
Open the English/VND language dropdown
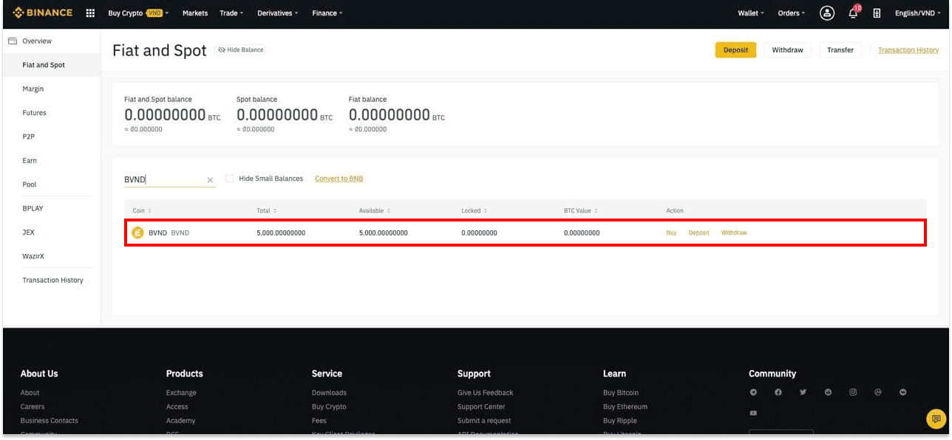[x=918, y=13]
